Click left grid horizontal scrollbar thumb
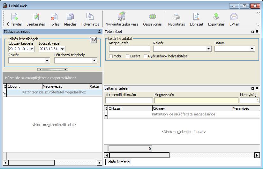 point(32,163)
